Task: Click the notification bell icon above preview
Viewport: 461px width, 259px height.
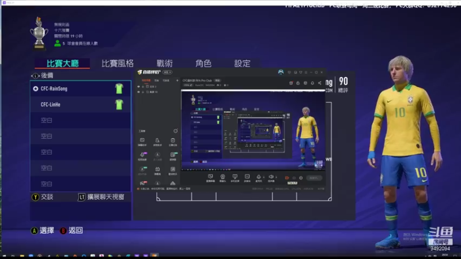Action: (312, 83)
